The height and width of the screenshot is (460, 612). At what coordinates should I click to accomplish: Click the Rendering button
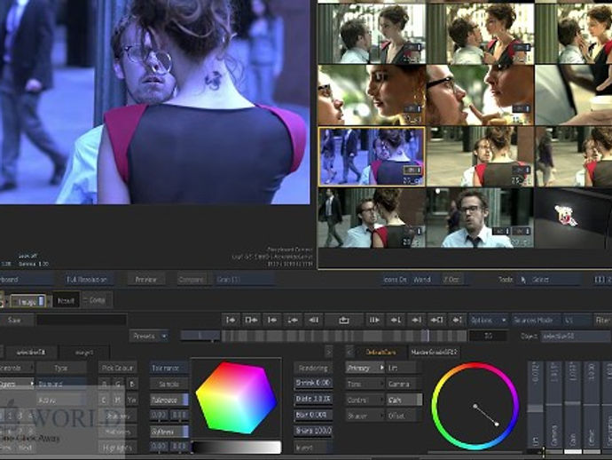(313, 369)
